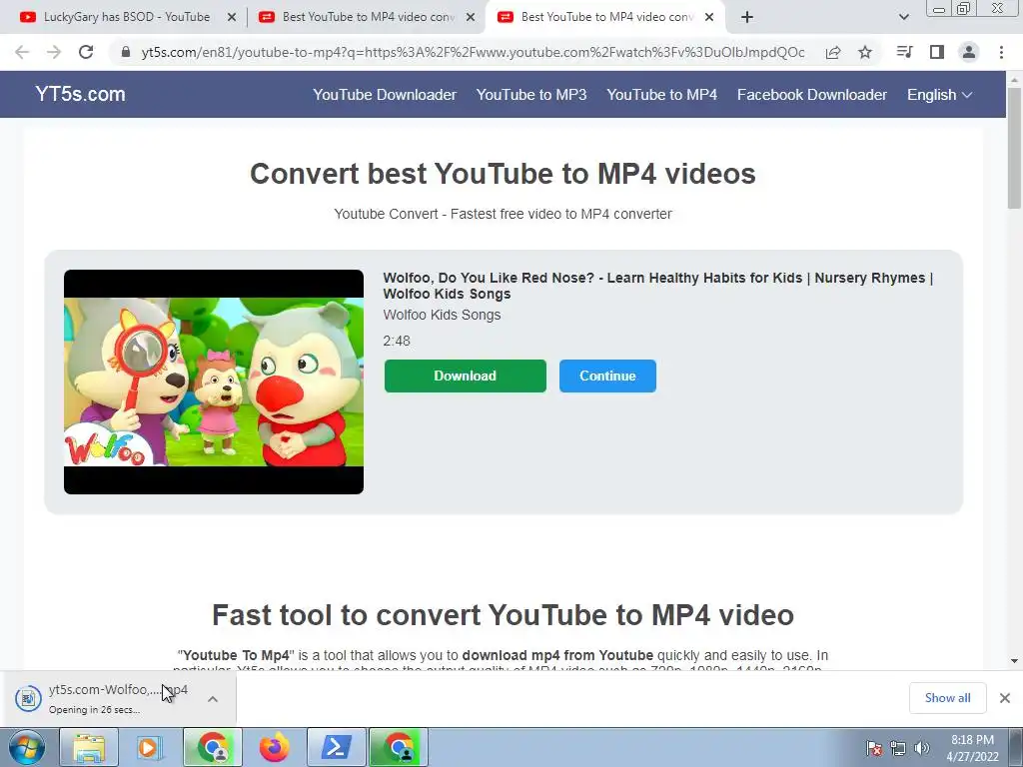Click the downloaded mp4 file icon

click(28, 699)
